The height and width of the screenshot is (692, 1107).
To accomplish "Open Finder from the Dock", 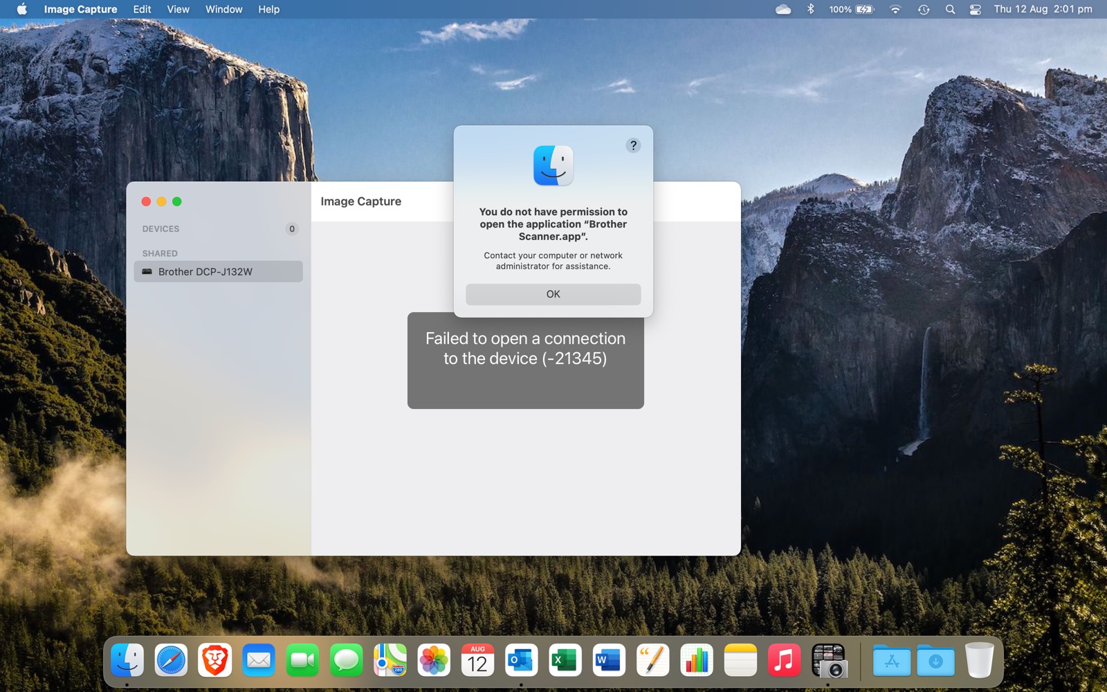I will click(127, 661).
